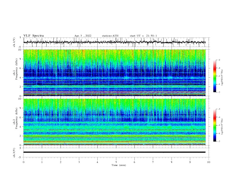Click the "start UT = 21:50:1" text
235x182 pixels.
tap(143, 36)
